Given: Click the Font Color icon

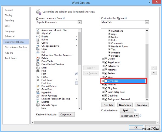Looking at the screenshot, I should point(38,80).
